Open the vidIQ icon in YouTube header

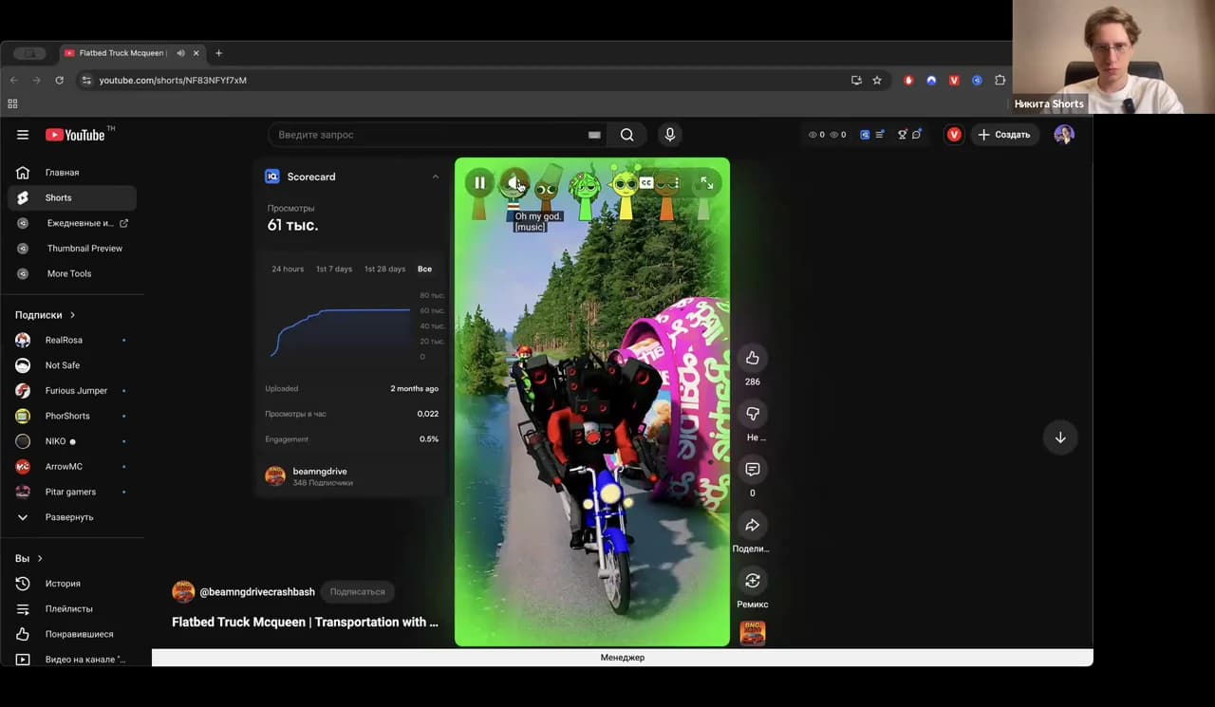865,135
